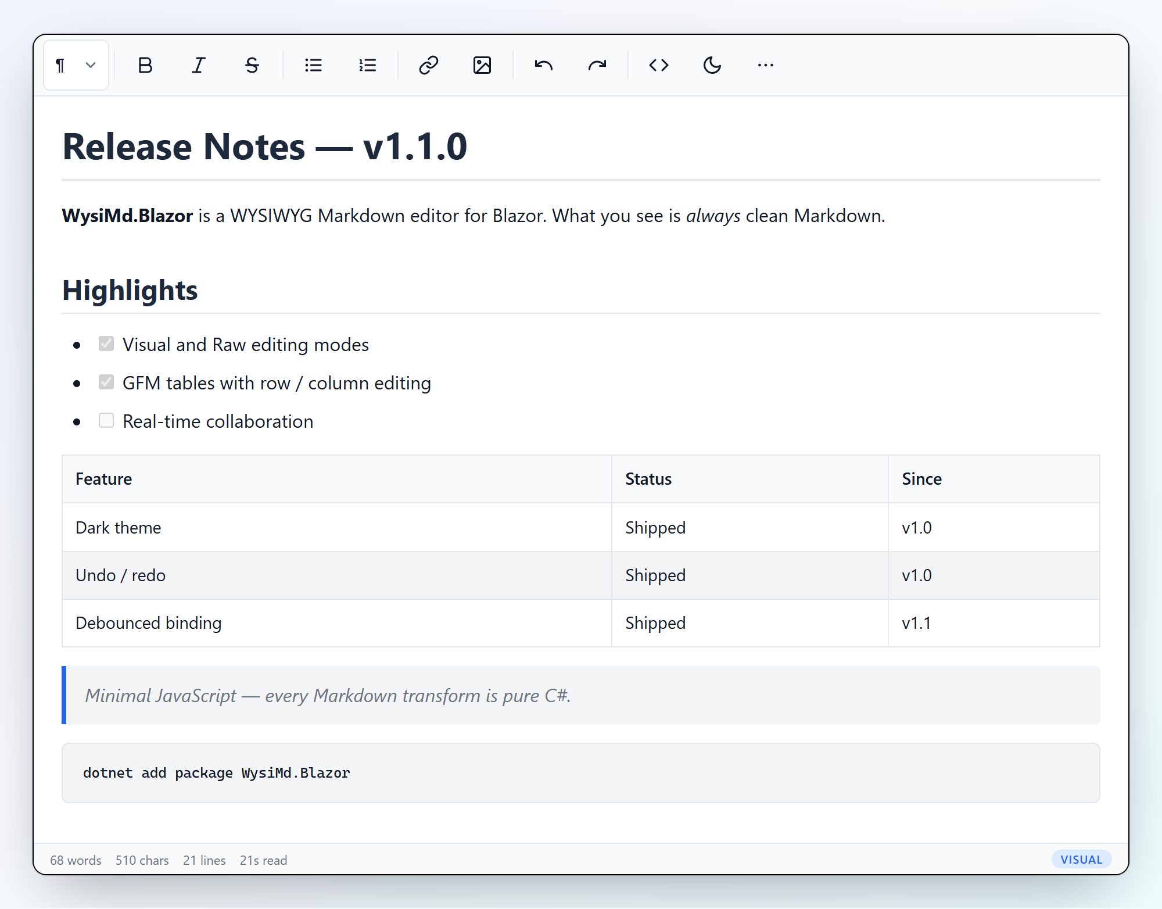Apply strikethrough formatting
Screen dimensions: 1162x909
click(x=252, y=65)
